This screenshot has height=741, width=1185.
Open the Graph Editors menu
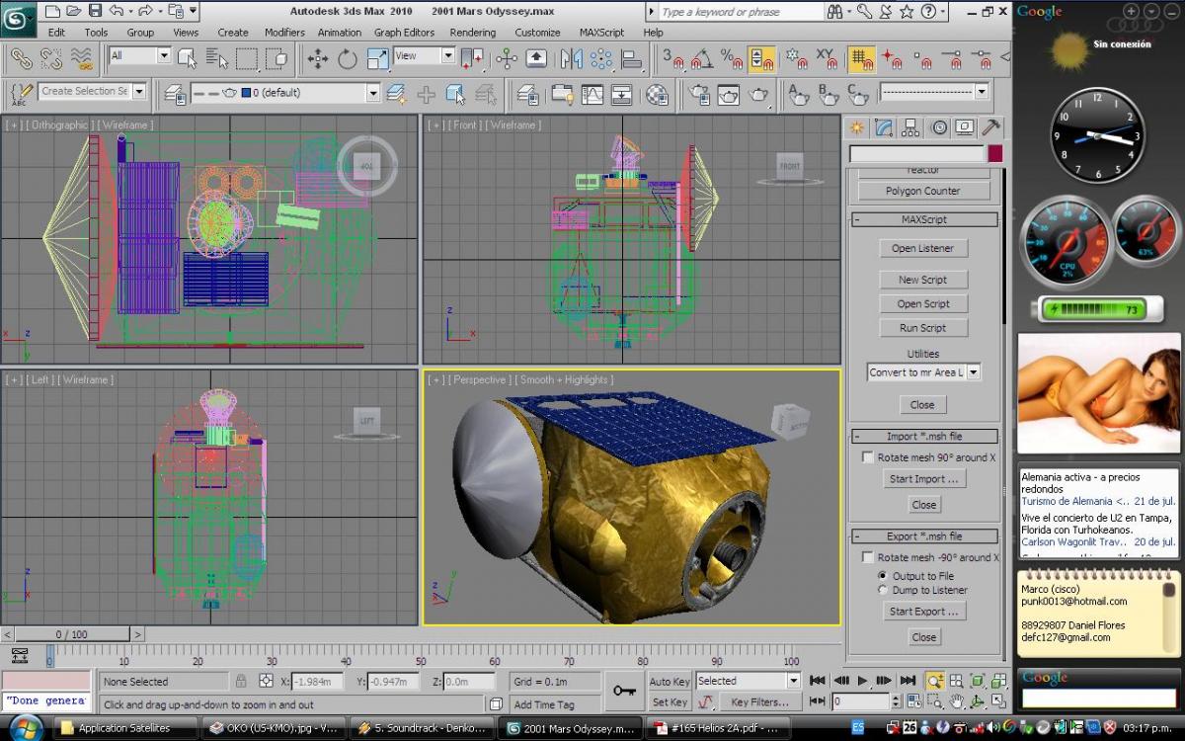(404, 32)
